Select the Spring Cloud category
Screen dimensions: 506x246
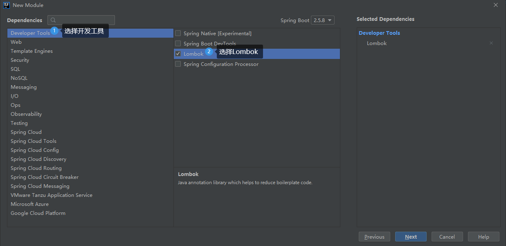pos(90,132)
